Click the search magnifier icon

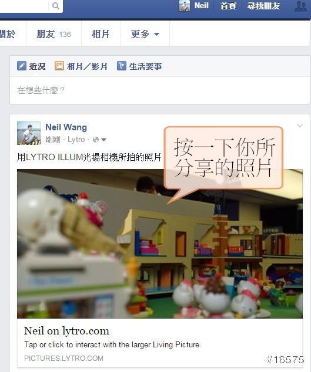click(x=56, y=5)
